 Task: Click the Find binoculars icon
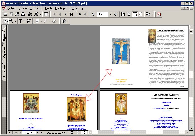[30, 14]
